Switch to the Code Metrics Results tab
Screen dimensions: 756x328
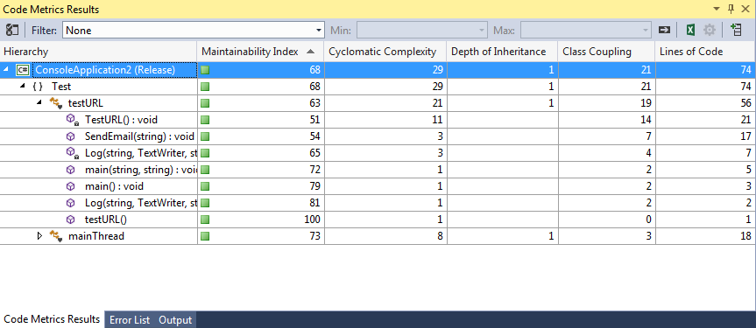point(52,319)
